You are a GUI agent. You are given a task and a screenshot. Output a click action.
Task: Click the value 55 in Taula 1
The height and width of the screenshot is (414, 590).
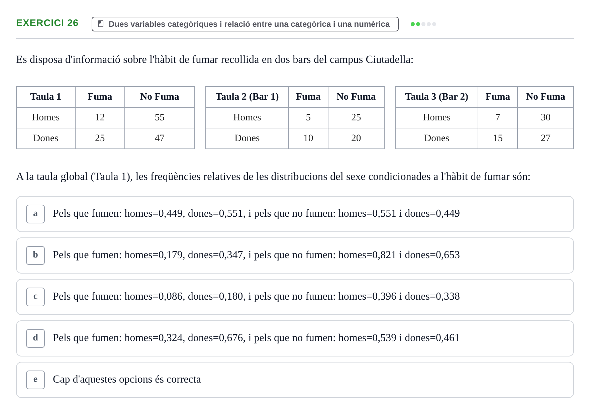[160, 118]
